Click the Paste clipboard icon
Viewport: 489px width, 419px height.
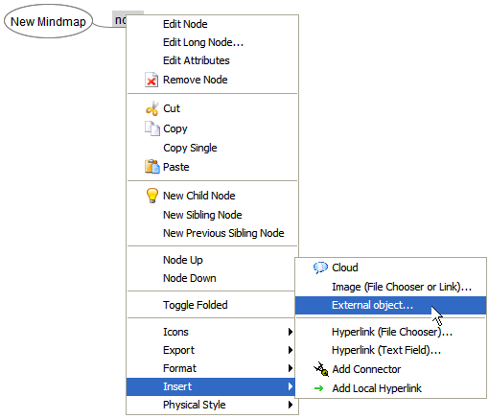(x=152, y=167)
